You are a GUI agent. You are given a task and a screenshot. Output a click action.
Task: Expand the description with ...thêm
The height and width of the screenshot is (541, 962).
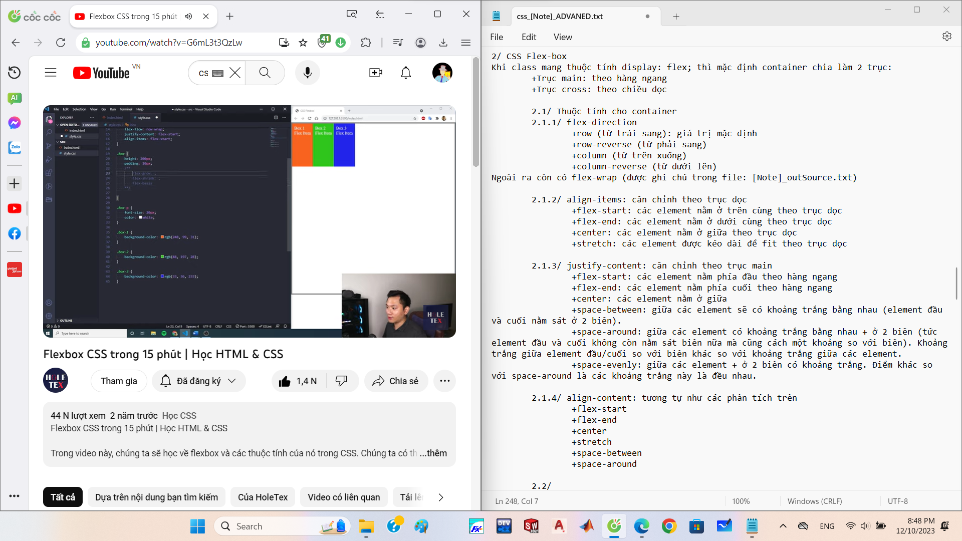433,453
